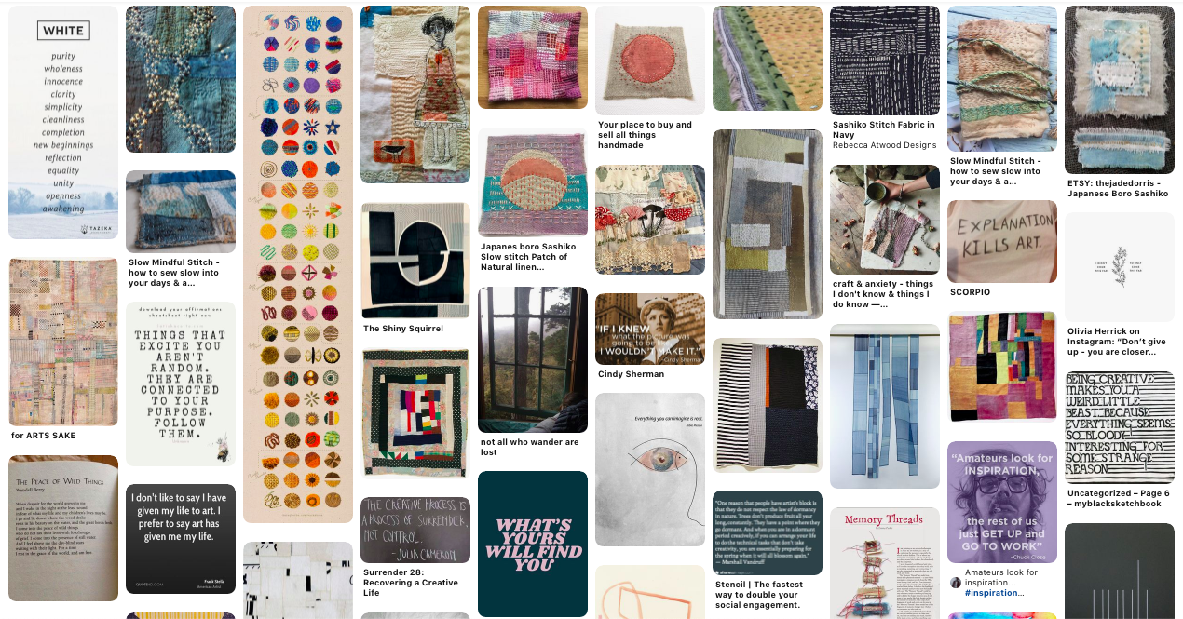1183x619 pixels.
Task: Click the small profile avatar beside #inspiration
Action: [x=956, y=583]
